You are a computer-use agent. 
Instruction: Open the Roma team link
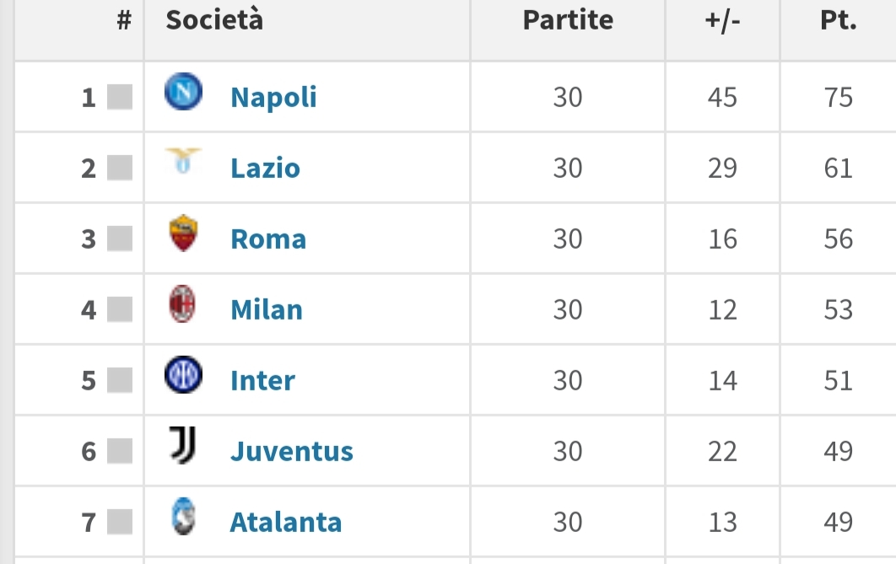point(268,239)
